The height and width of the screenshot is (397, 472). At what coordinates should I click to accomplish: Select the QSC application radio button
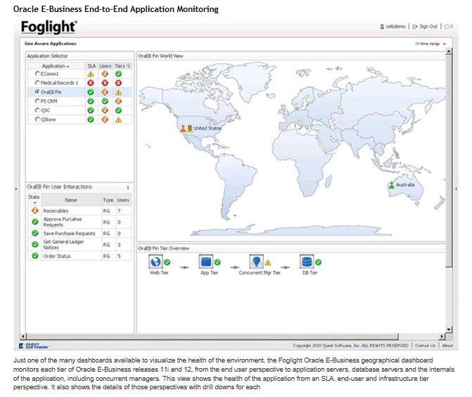[37, 111]
